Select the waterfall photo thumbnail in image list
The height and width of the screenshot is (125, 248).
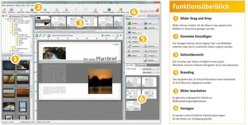point(23,66)
